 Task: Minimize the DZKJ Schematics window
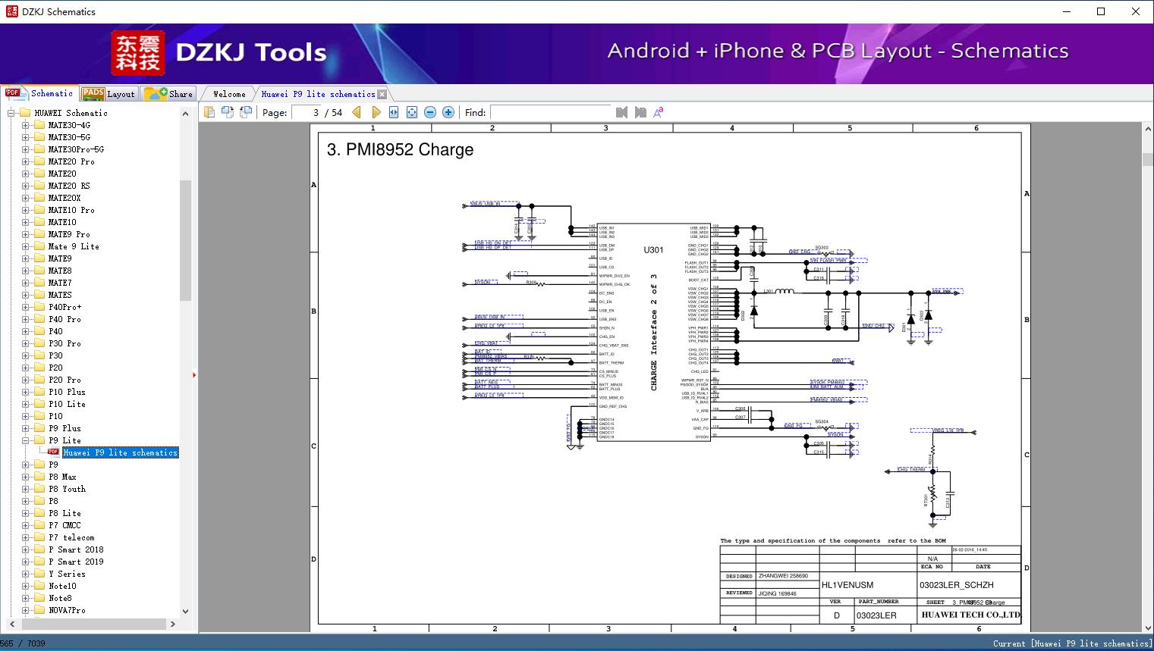pos(1066,11)
